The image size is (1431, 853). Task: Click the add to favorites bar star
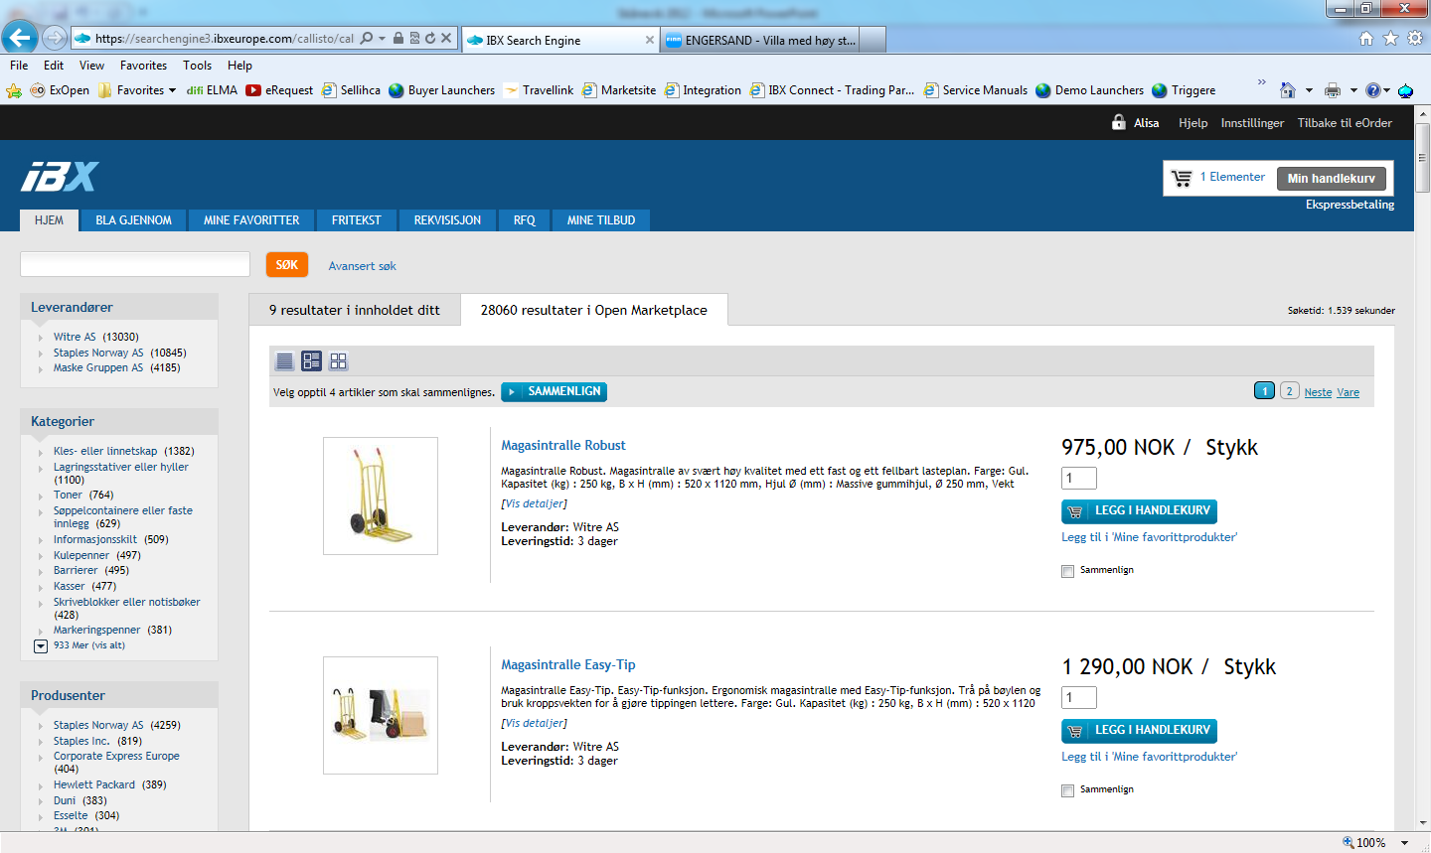(14, 90)
